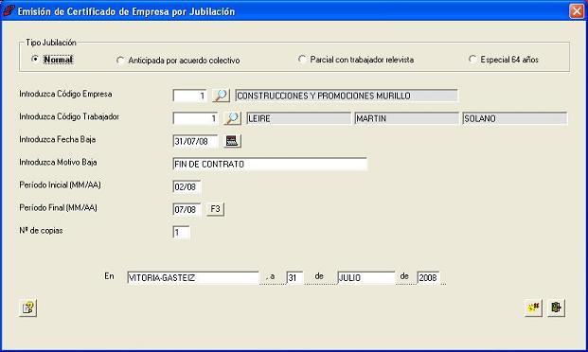This screenshot has width=588, height=352.
Task: Click the Periodo Final (MM/AA) label
Action: pyautogui.click(x=58, y=207)
